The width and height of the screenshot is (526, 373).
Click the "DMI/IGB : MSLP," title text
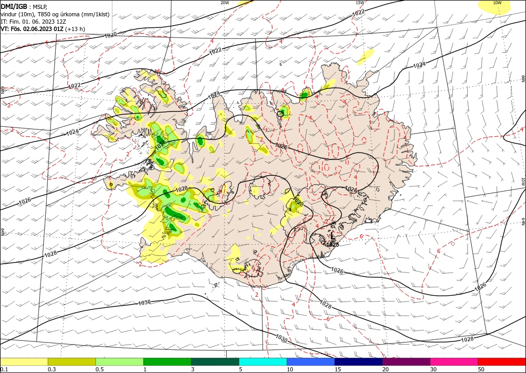[x=24, y=7]
